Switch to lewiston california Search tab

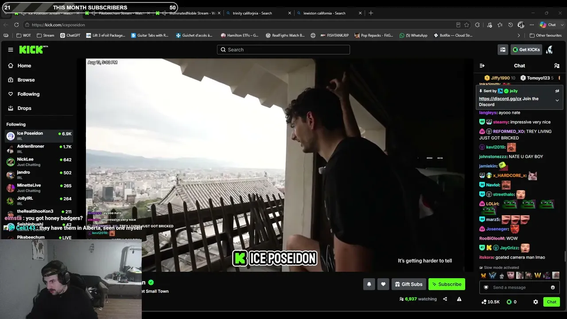click(x=329, y=13)
